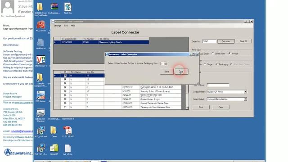Select the AA_v3.log file icon

(67, 148)
